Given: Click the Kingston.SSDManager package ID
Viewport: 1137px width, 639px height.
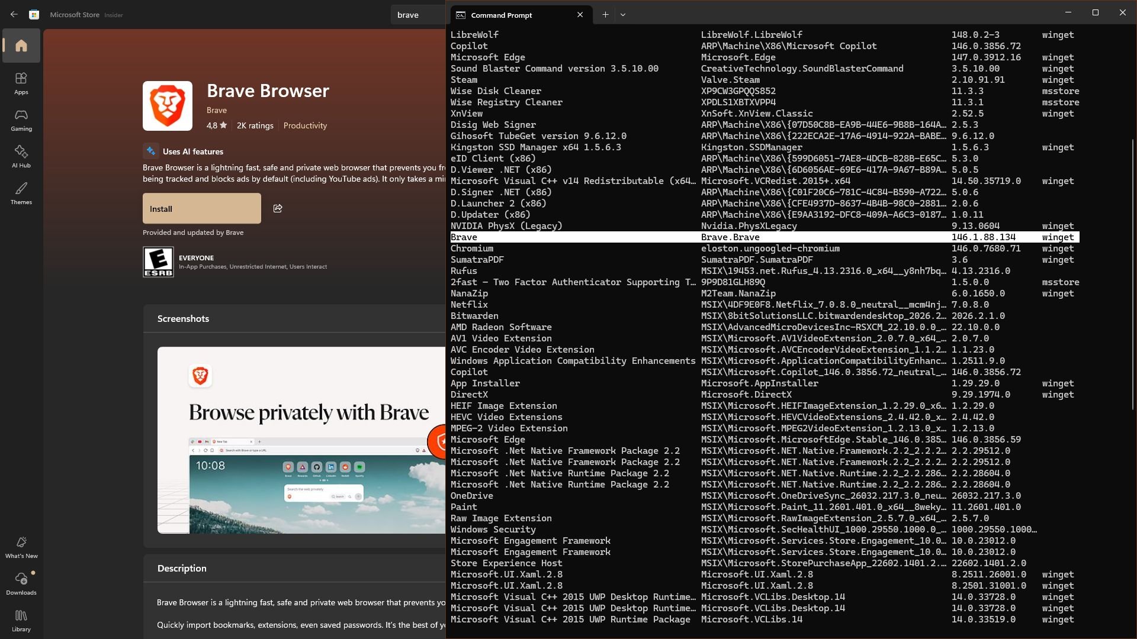Looking at the screenshot, I should [x=752, y=147].
